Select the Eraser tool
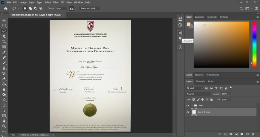Image resolution: width=260 pixels, height=137 pixels. [4, 79]
